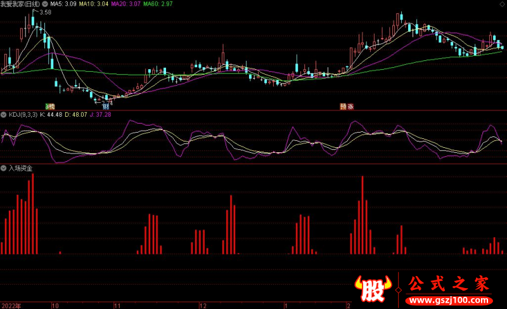507x309 pixels.
Task: Select the 入场资金 indicator name
Action: click(x=20, y=168)
